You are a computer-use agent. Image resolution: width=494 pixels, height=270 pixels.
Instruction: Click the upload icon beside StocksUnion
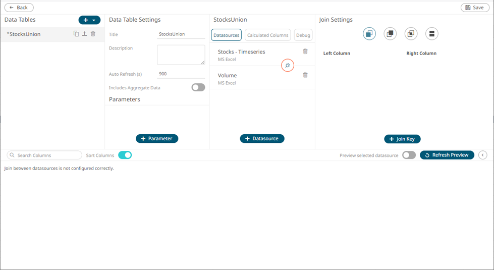point(84,34)
